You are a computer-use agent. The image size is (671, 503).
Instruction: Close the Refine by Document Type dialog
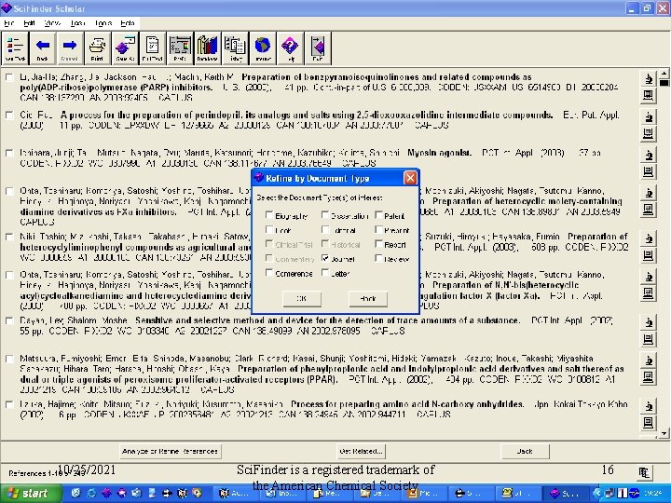coord(410,178)
